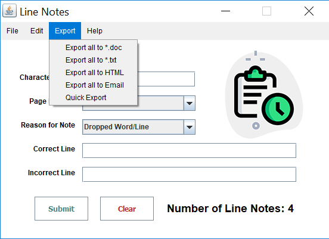329x239 pixels.
Task: Click the Java app icon in title bar
Action: [10, 11]
